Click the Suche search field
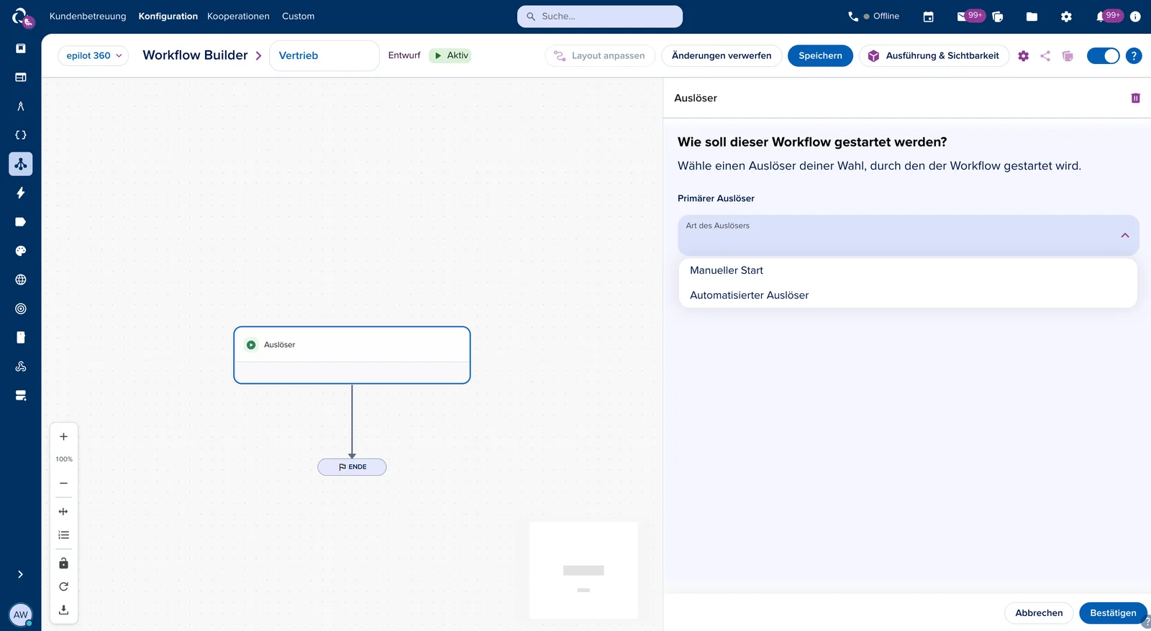This screenshot has width=1151, height=631. 600,17
